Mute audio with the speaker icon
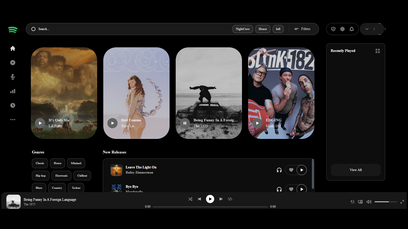The width and height of the screenshot is (408, 229). click(369, 202)
